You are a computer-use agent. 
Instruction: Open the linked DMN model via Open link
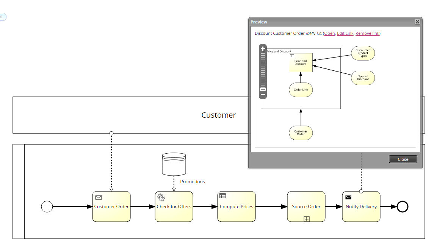tap(329, 33)
